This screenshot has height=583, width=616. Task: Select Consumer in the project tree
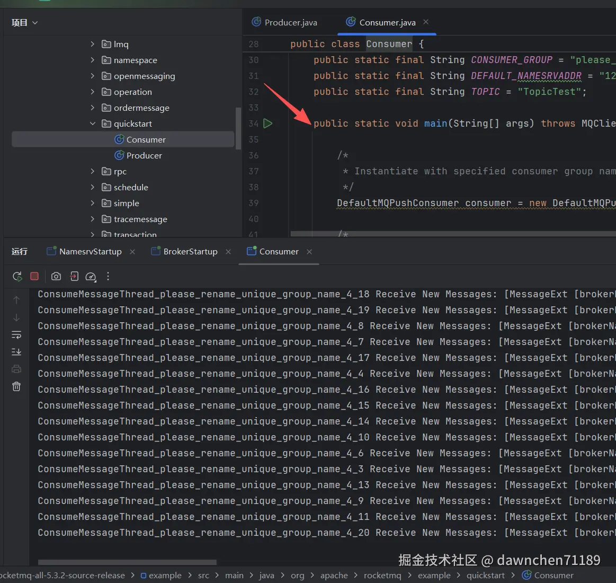[x=123, y=139]
